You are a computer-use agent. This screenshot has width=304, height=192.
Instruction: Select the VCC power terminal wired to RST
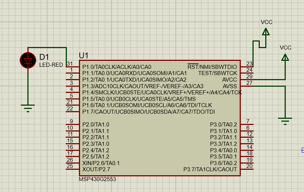point(266,32)
